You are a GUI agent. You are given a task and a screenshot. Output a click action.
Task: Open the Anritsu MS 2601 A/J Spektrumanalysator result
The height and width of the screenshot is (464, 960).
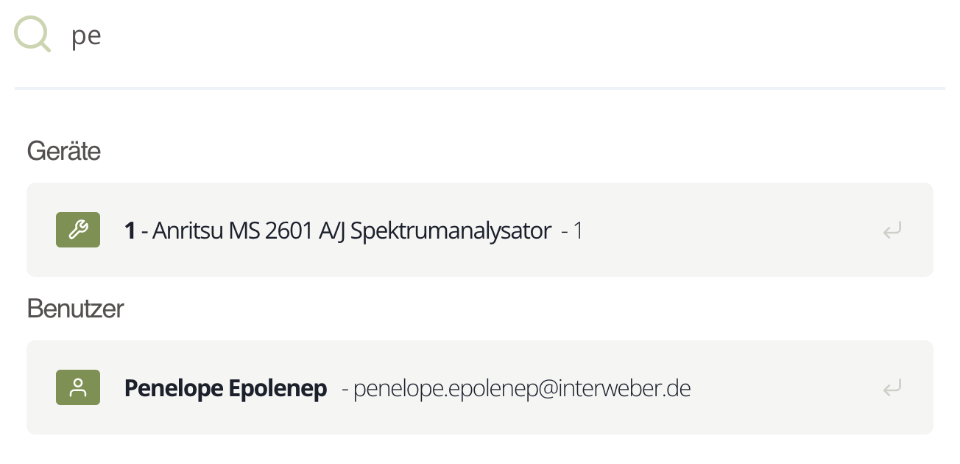(480, 230)
